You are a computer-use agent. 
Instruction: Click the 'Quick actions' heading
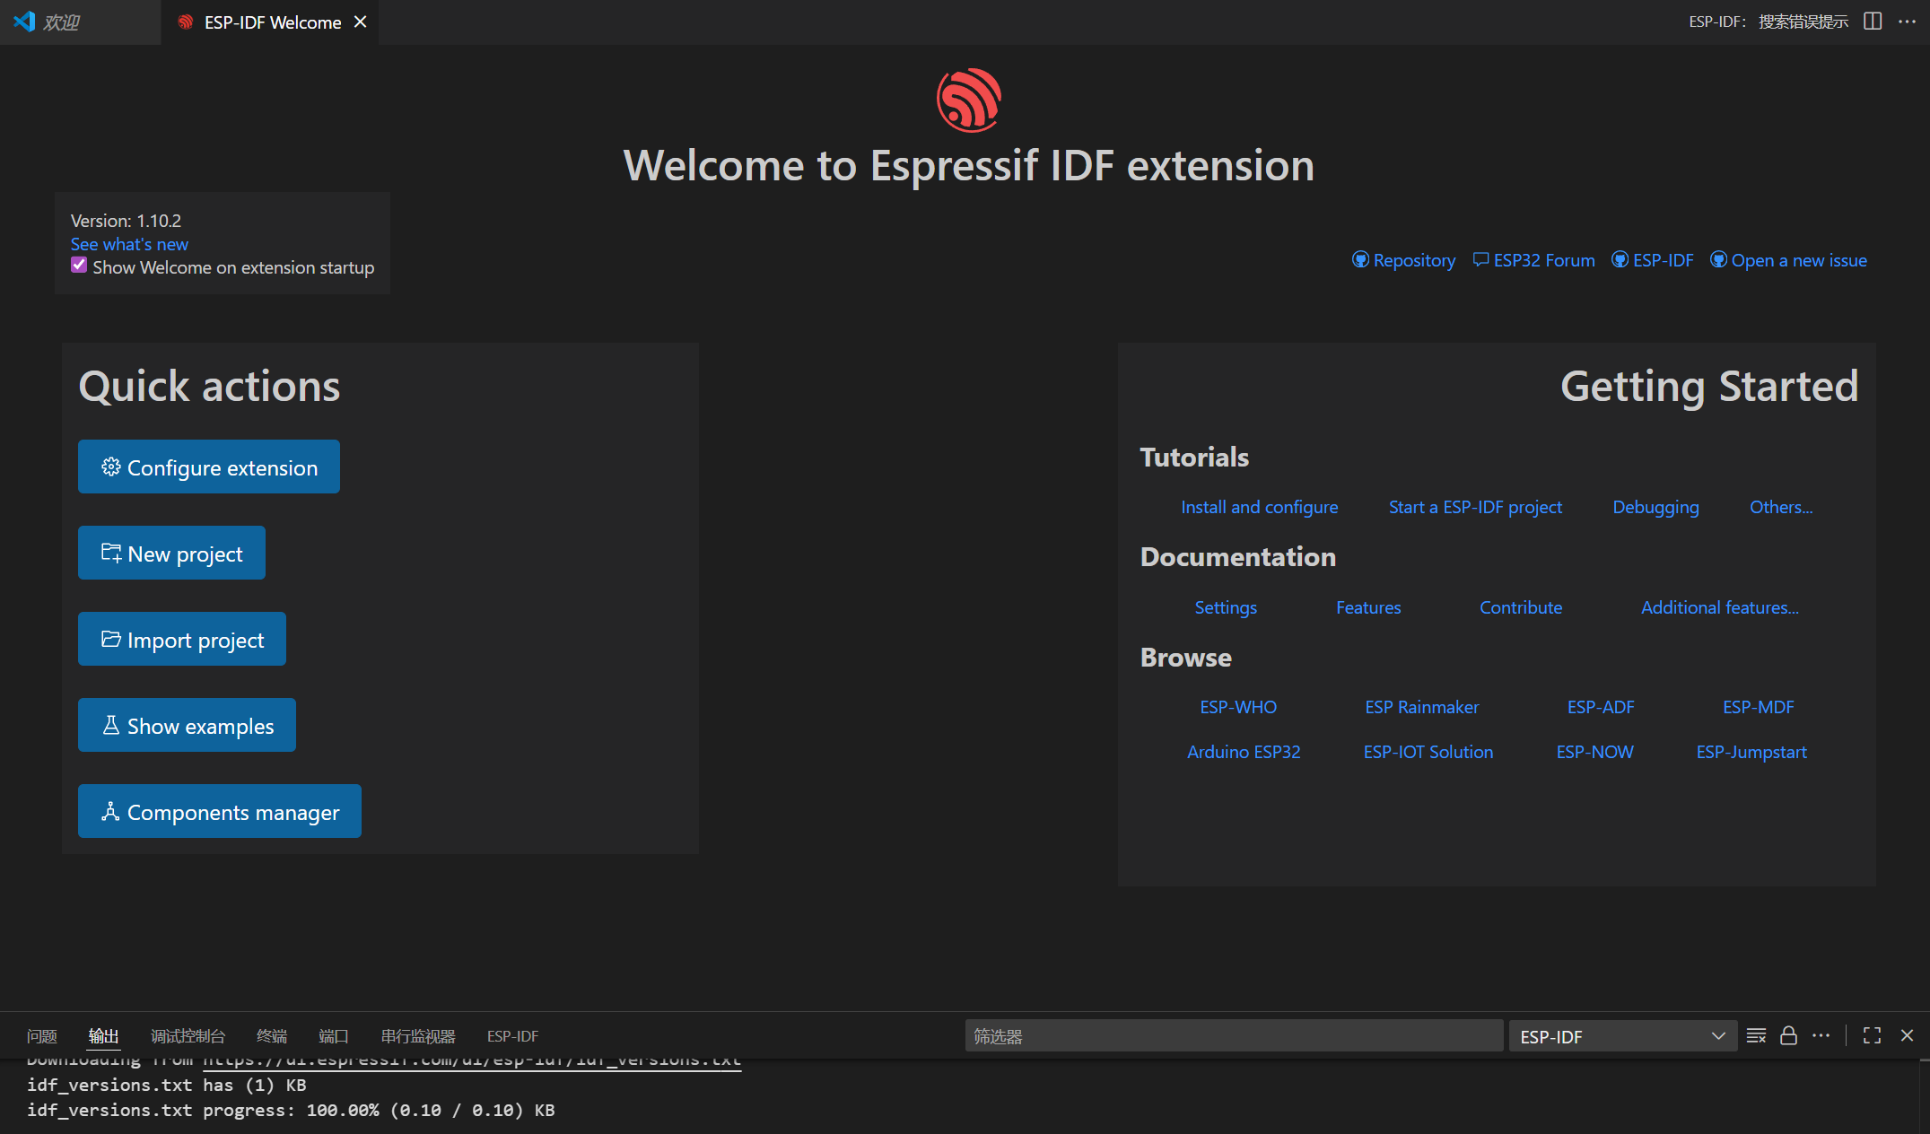[209, 387]
